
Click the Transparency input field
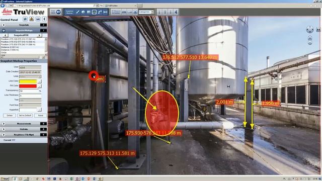pos(29,90)
